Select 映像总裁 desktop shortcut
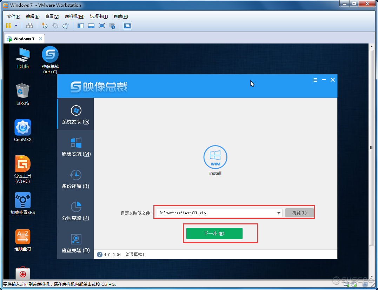Viewport: 378px width, 290px height. (50, 60)
